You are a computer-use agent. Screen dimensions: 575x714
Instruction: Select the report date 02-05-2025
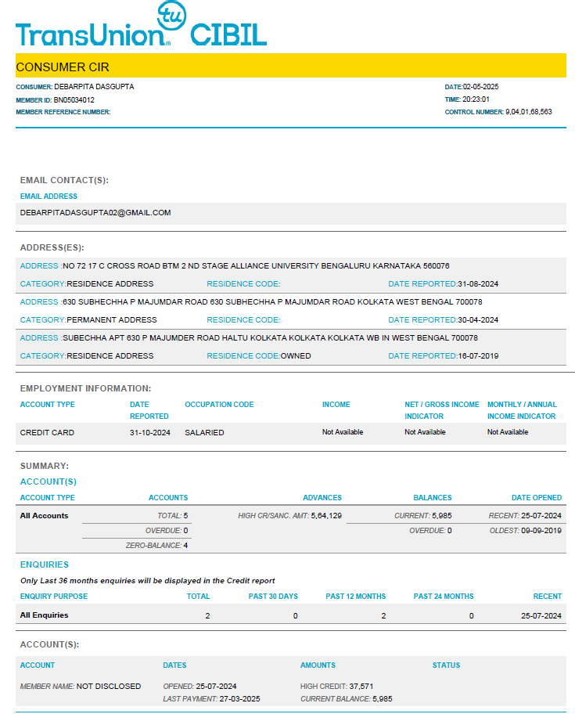click(x=481, y=87)
